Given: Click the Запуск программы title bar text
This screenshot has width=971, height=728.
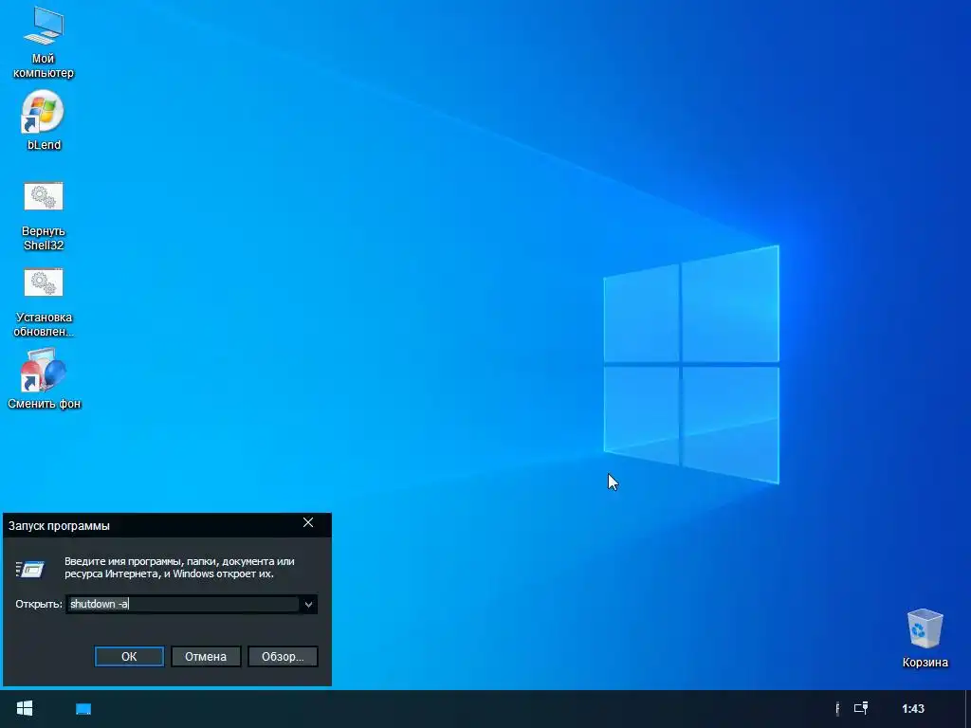Looking at the screenshot, I should pos(59,525).
